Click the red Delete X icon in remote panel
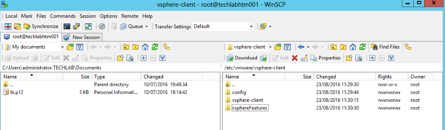The width and height of the screenshot is (445, 130). coord(295,58)
